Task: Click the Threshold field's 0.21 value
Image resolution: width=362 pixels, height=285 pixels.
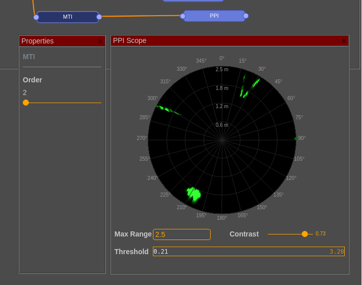Action: [x=161, y=252]
